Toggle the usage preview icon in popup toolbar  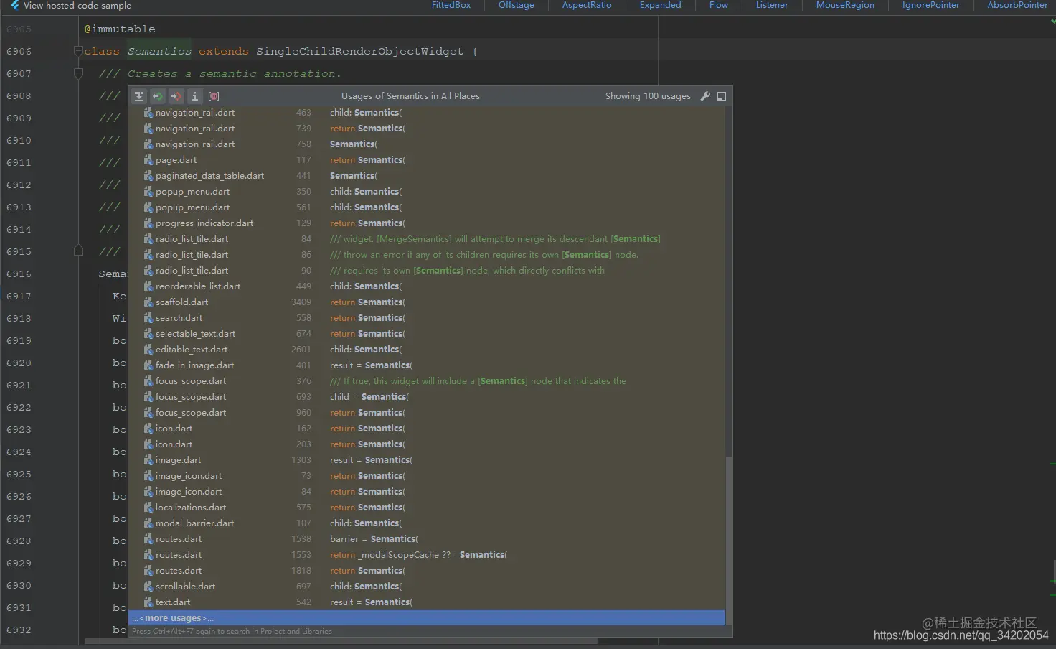tap(214, 96)
